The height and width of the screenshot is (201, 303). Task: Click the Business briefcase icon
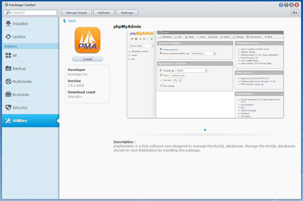tap(8, 94)
